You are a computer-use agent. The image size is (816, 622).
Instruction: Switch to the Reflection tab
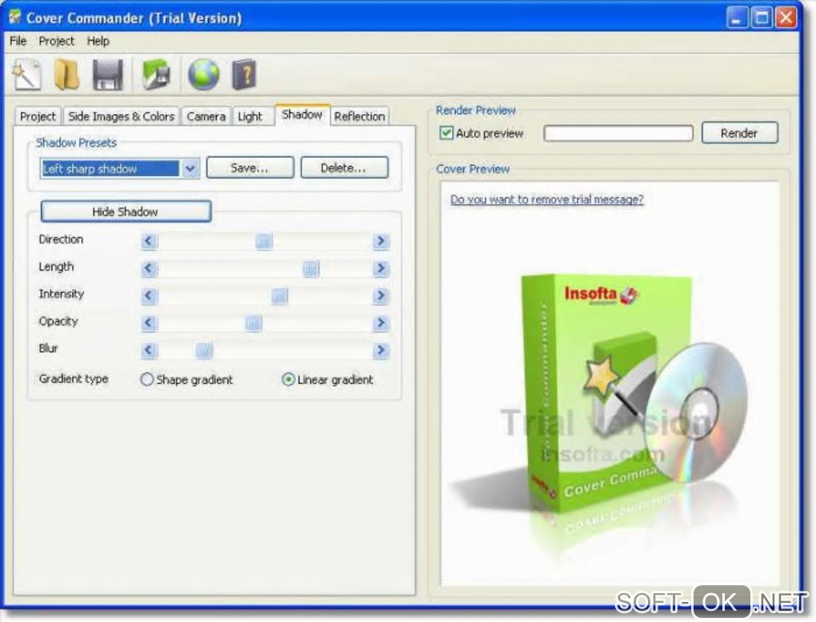point(360,116)
